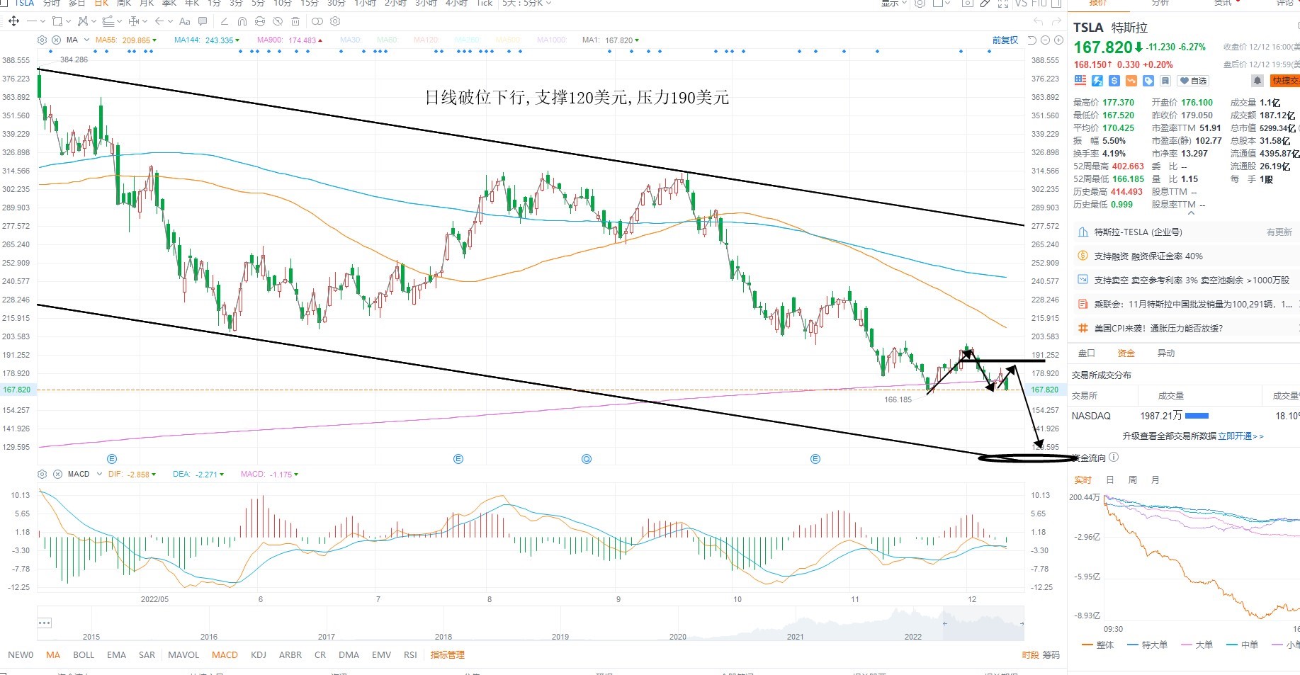Open the 筹码 chip distribution panel
The width and height of the screenshot is (1300, 675).
click(x=1051, y=655)
